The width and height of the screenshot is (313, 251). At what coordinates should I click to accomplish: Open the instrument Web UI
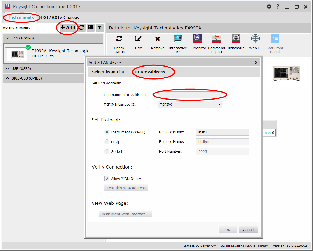click(255, 42)
